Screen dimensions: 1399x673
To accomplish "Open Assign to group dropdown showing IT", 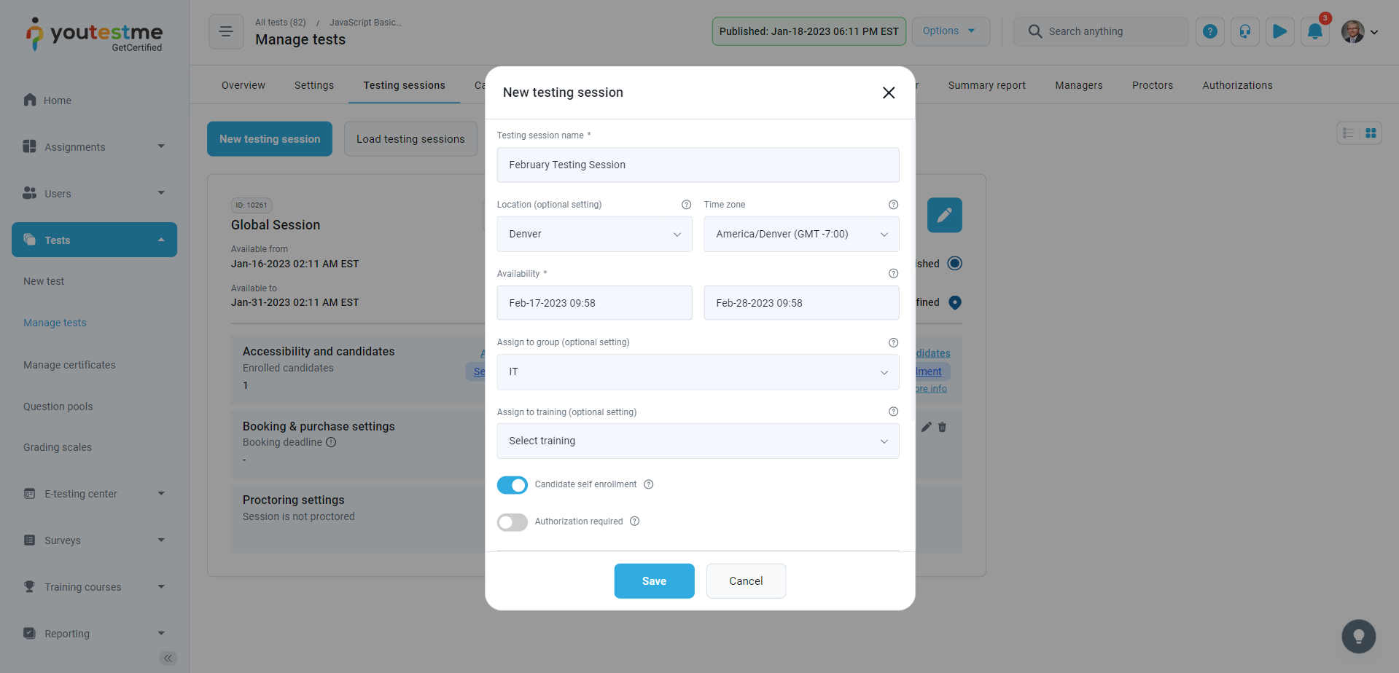I will click(x=697, y=372).
